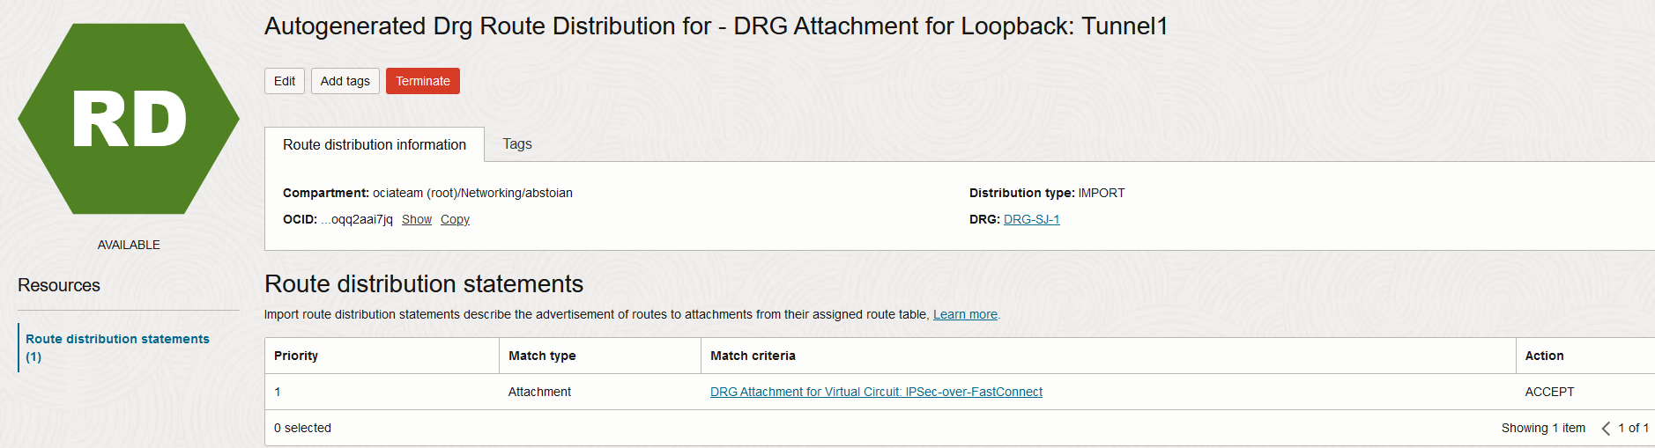Open DRG Attachment for Virtual Circuit link

[876, 393]
